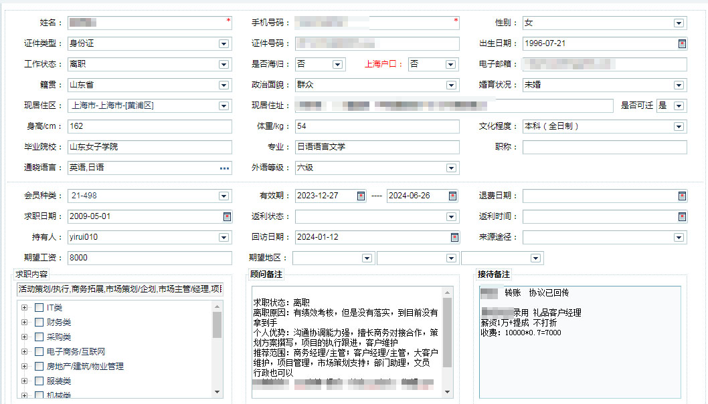Check the 采购类 checkbox
This screenshot has height=404, width=708.
(x=39, y=337)
